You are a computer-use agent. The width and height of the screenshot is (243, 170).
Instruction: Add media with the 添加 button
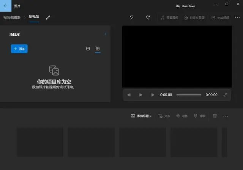coord(19,49)
